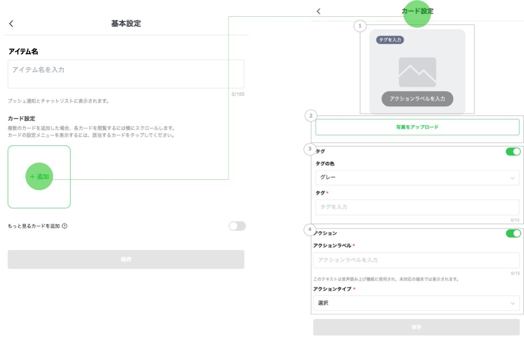Click the numbered marker 1 circle
The width and height of the screenshot is (524, 341).
pyautogui.click(x=360, y=26)
